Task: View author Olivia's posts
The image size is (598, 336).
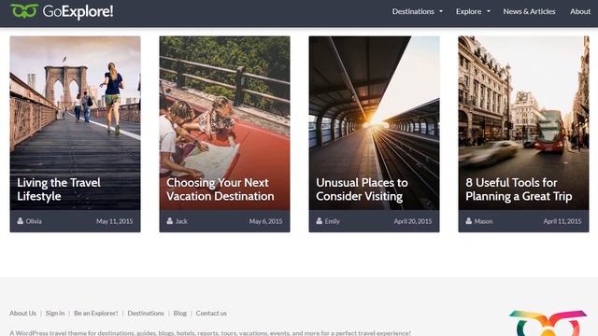Action: tap(34, 221)
